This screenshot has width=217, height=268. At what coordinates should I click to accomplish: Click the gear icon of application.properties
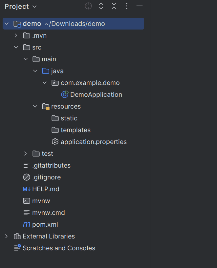point(55,142)
